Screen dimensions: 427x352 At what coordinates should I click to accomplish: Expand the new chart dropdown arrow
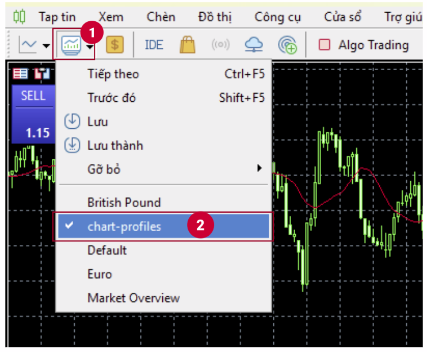tap(46, 45)
